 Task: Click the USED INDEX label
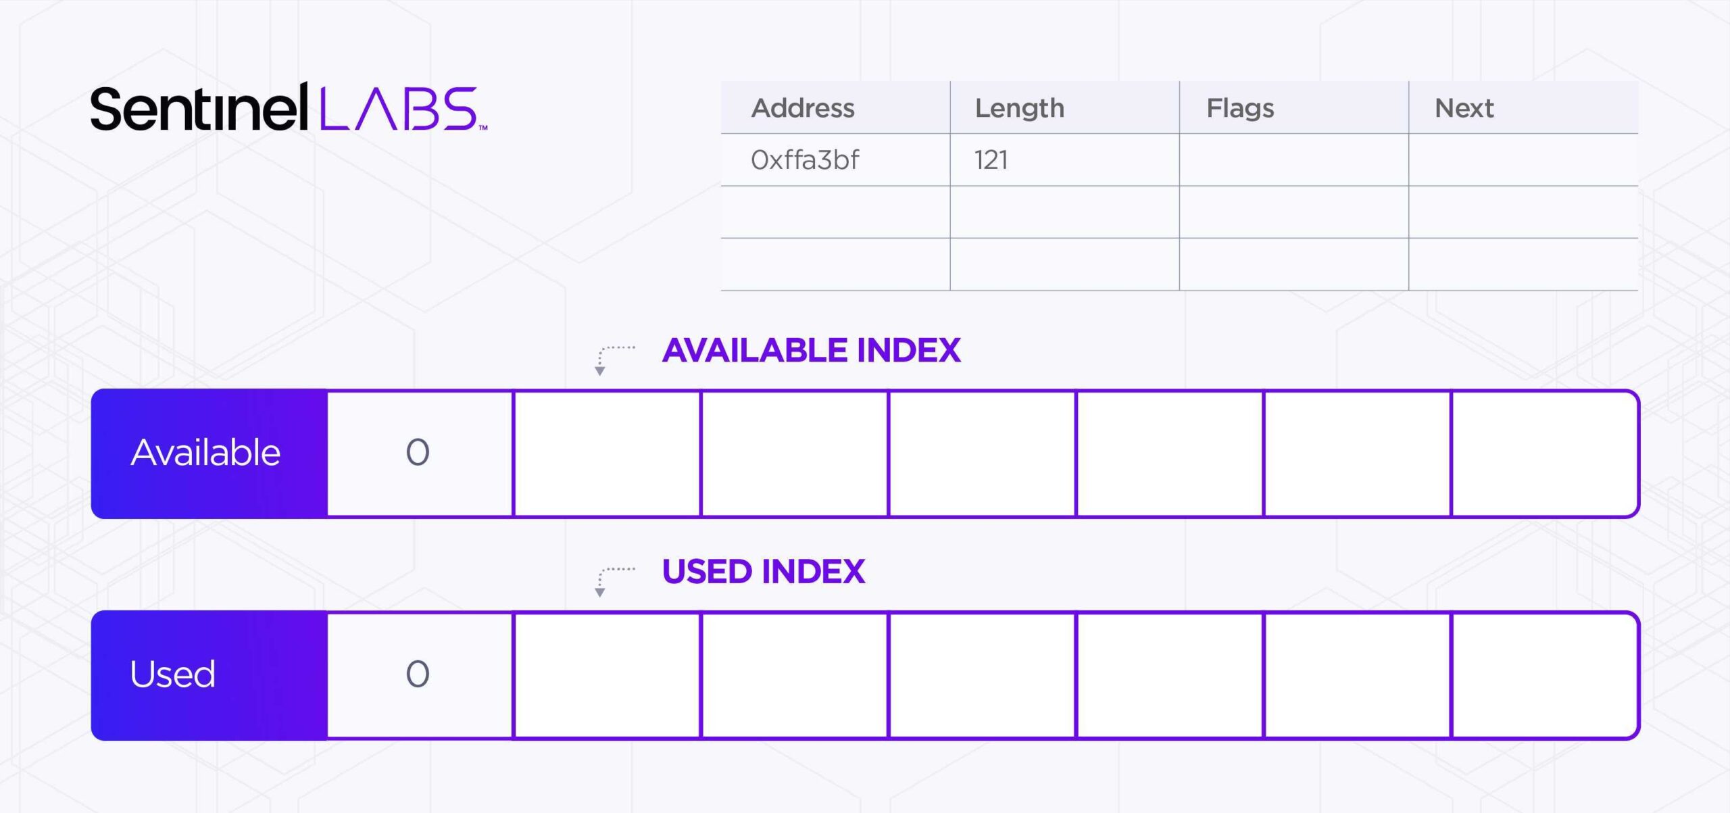click(x=763, y=572)
